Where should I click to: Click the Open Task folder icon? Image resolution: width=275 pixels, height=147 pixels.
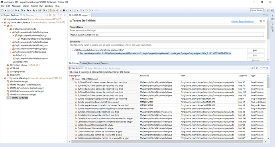pyautogui.click(x=53, y=10)
